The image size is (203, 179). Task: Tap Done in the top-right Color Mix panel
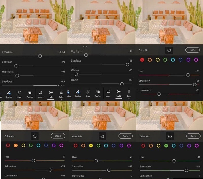coord(193,50)
